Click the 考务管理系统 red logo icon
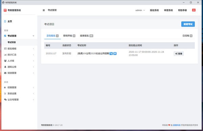Image resolution: width=203 pixels, height=131 pixels. (5, 10)
